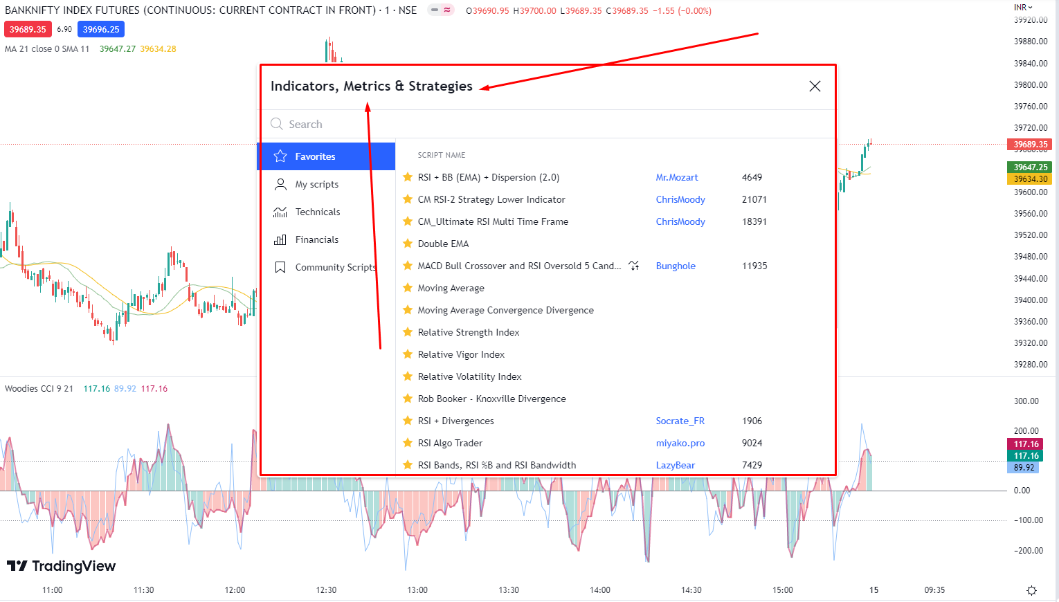This screenshot has height=602, width=1059.
Task: Switch to the My scripts category
Action: (317, 183)
